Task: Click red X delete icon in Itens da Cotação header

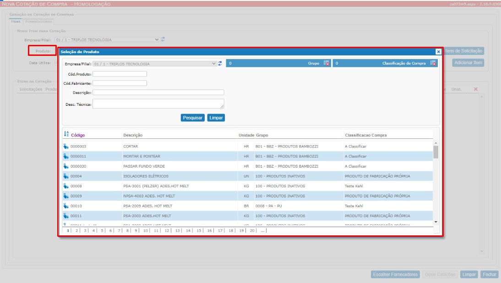Action: click(476, 89)
